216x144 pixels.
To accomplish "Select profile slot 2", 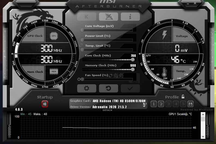I will pyautogui.click(x=161, y=104).
